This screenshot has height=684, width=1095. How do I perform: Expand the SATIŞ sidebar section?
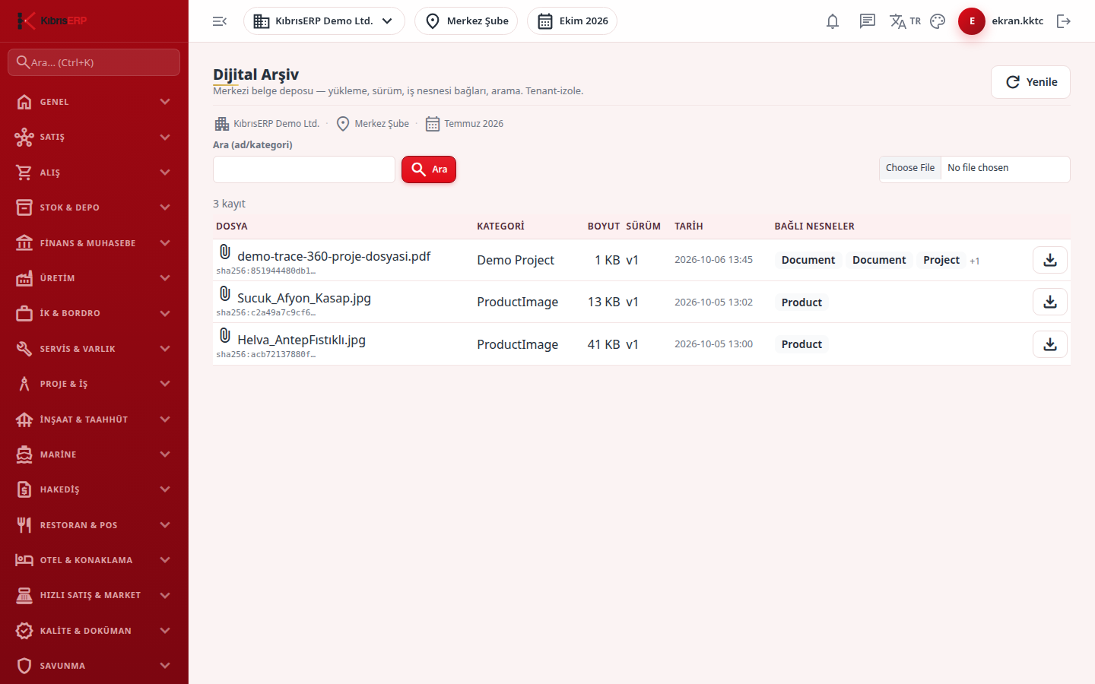[x=94, y=137]
